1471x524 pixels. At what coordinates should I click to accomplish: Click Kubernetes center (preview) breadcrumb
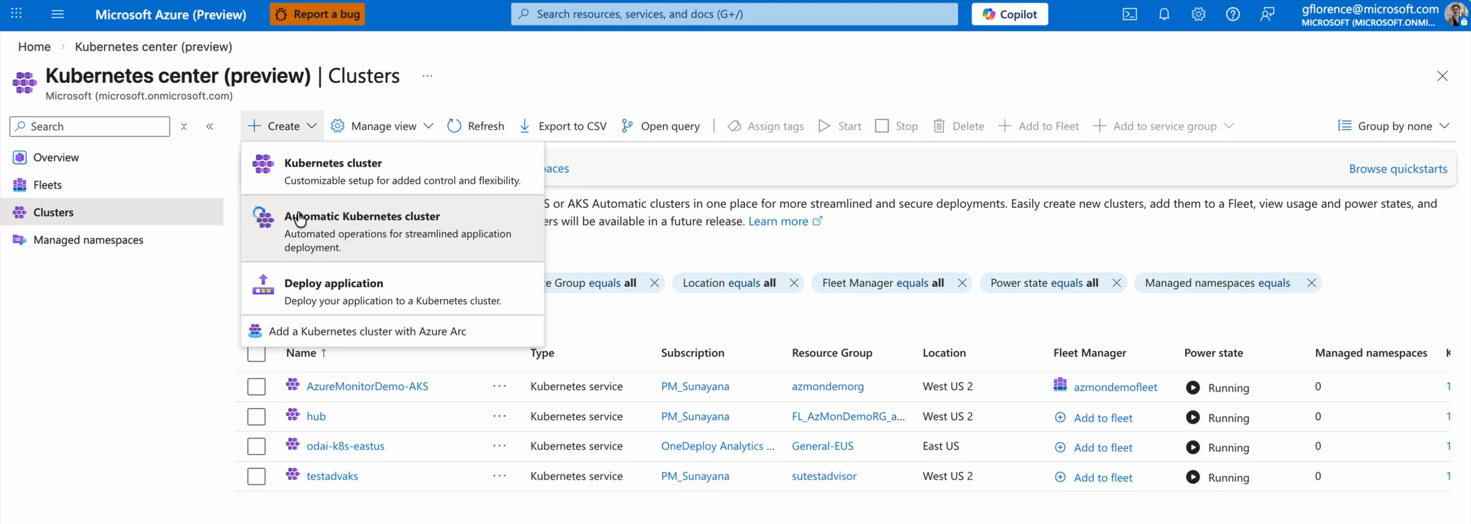click(x=153, y=46)
